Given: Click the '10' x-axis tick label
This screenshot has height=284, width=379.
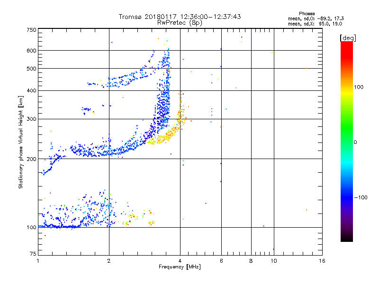Looking at the screenshot, I should click(x=274, y=261).
